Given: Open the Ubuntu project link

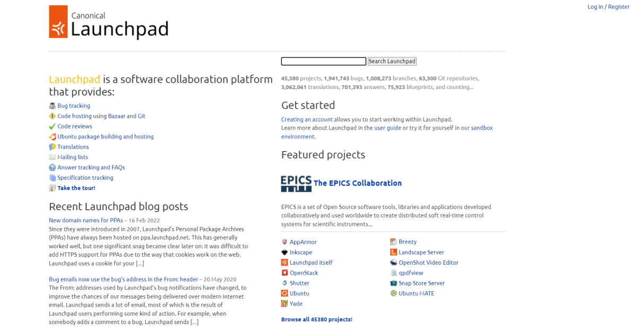Looking at the screenshot, I should point(299,293).
